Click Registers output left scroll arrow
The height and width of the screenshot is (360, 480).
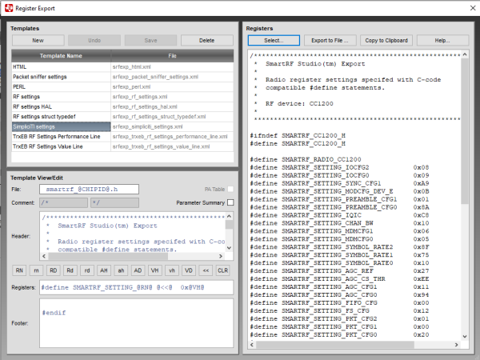pos(252,345)
